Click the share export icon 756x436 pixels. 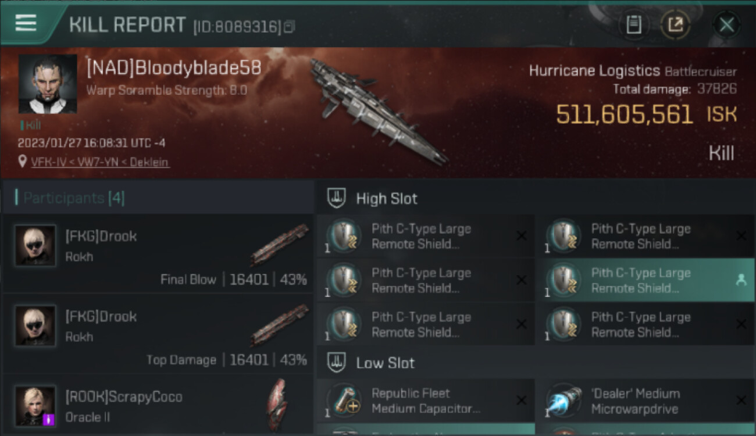(675, 24)
